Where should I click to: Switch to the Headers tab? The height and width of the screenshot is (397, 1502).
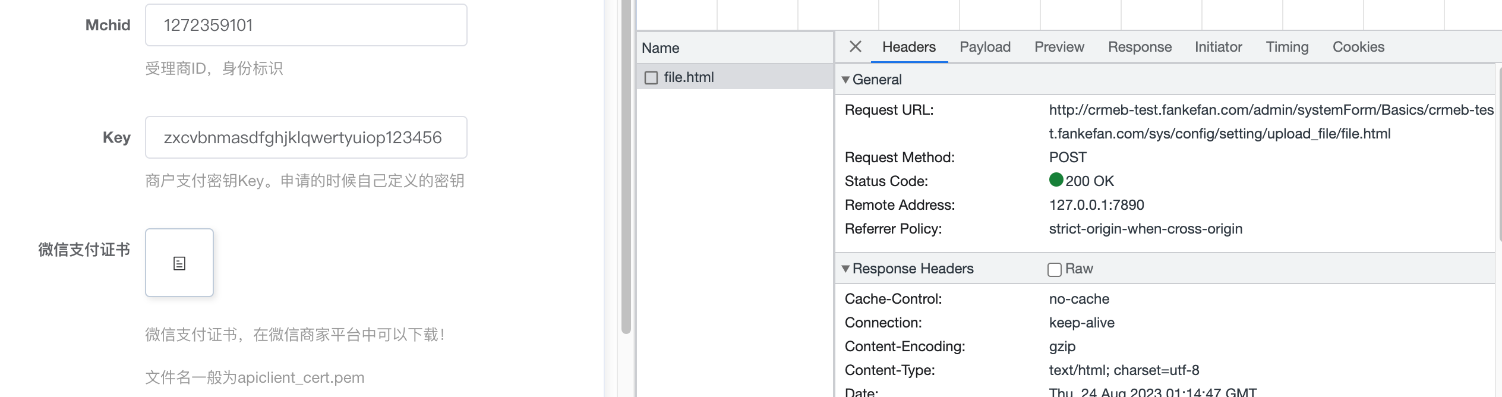point(909,47)
